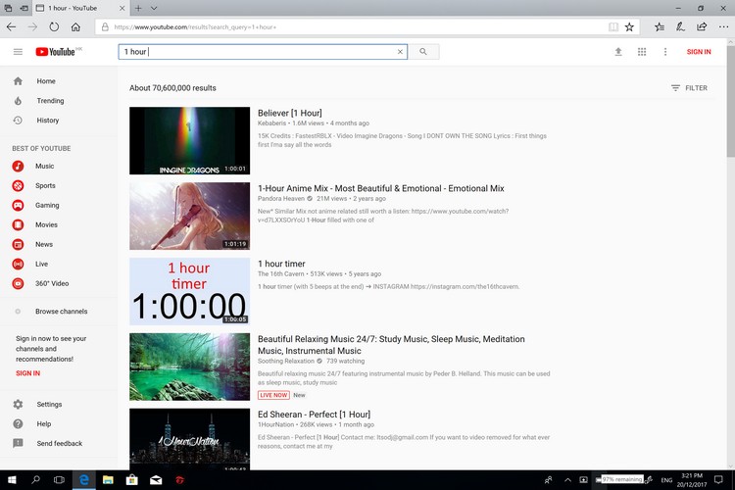Open the Pandora Heaven channel link
Image resolution: width=735 pixels, height=490 pixels.
pos(281,199)
